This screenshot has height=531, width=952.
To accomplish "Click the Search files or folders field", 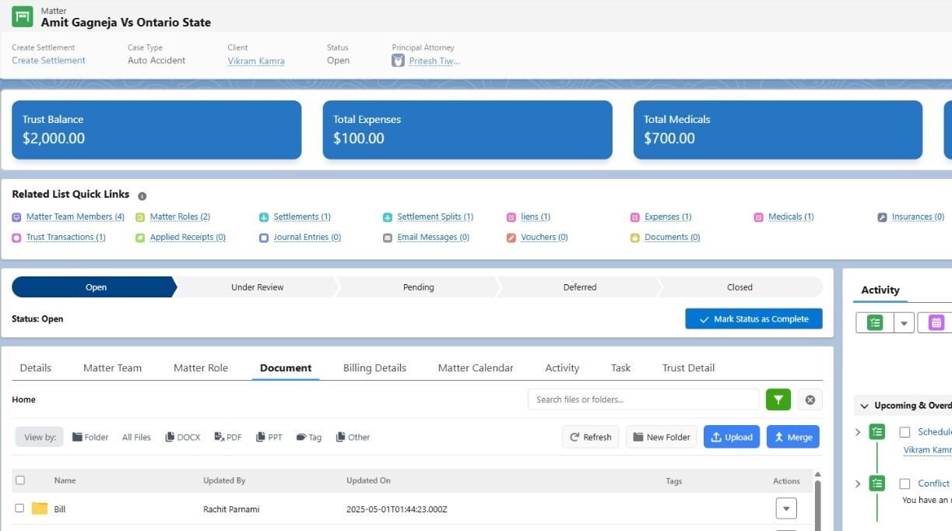I will [x=643, y=399].
